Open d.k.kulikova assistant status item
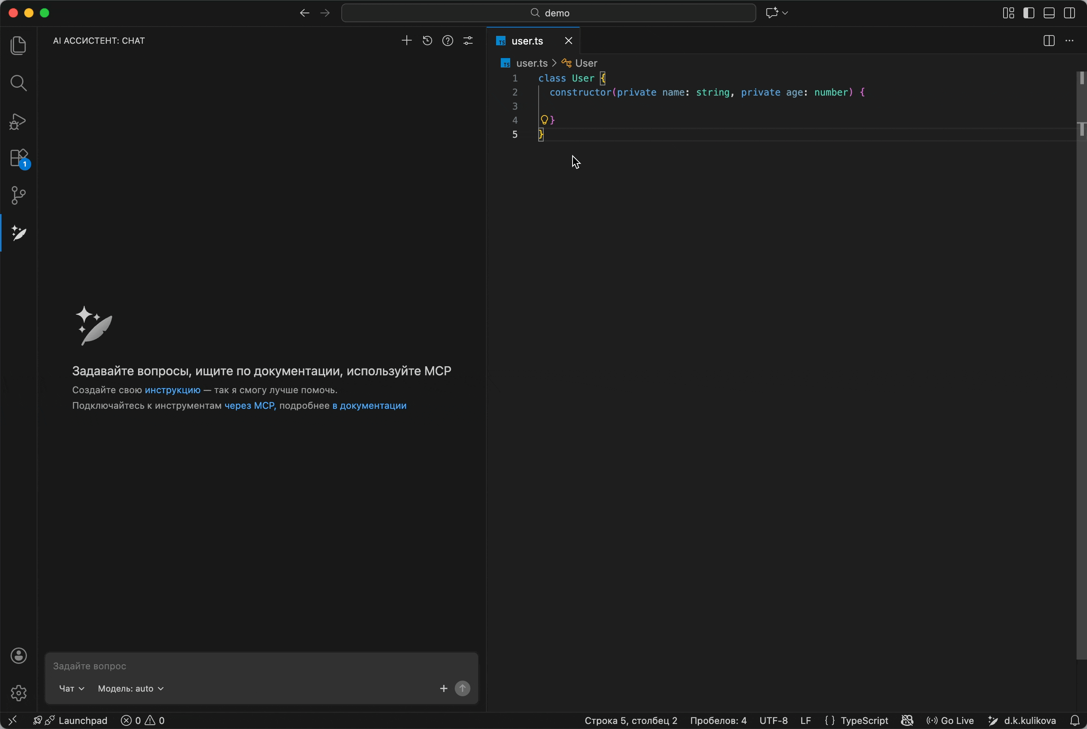 pyautogui.click(x=1021, y=721)
